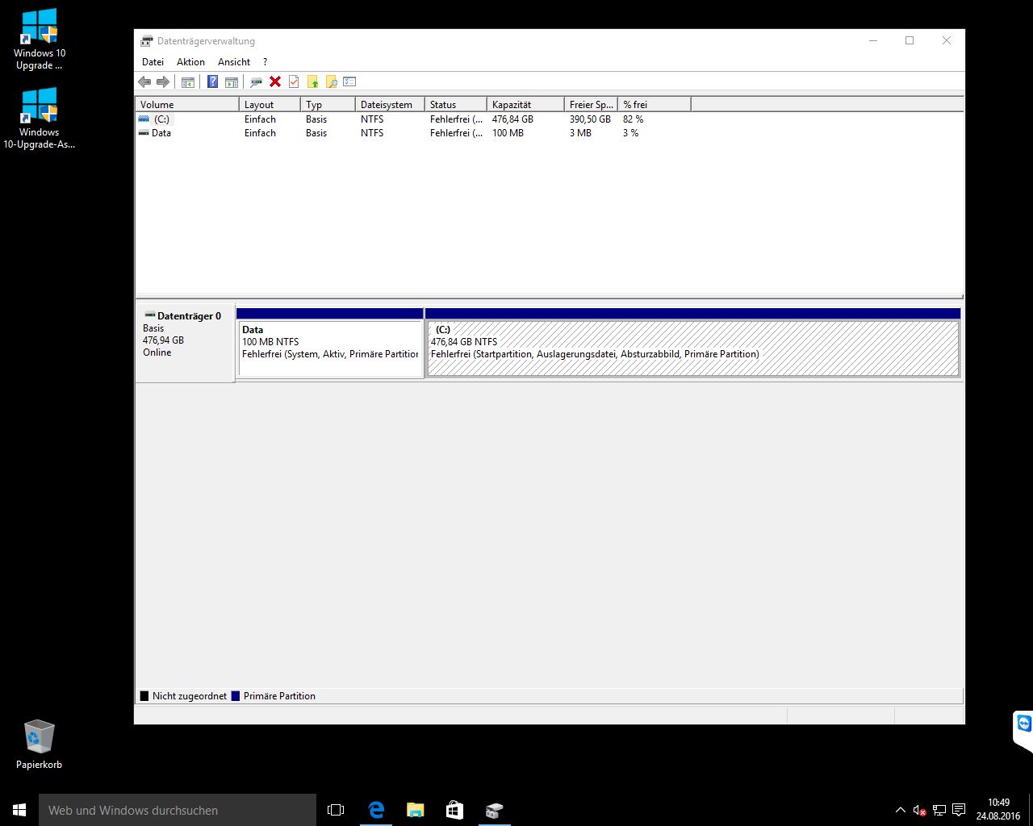Screen dimensions: 1033x826
Task: Click the 82 % free cell
Action: [633, 119]
